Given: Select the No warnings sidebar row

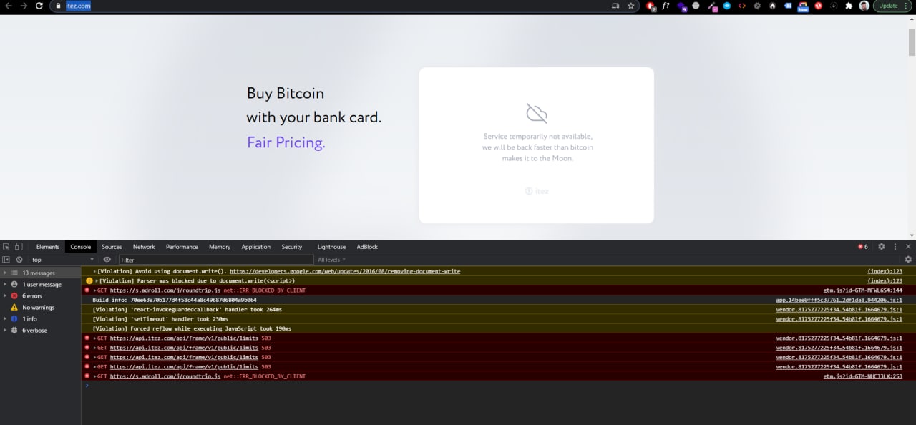Looking at the screenshot, I should coord(41,307).
